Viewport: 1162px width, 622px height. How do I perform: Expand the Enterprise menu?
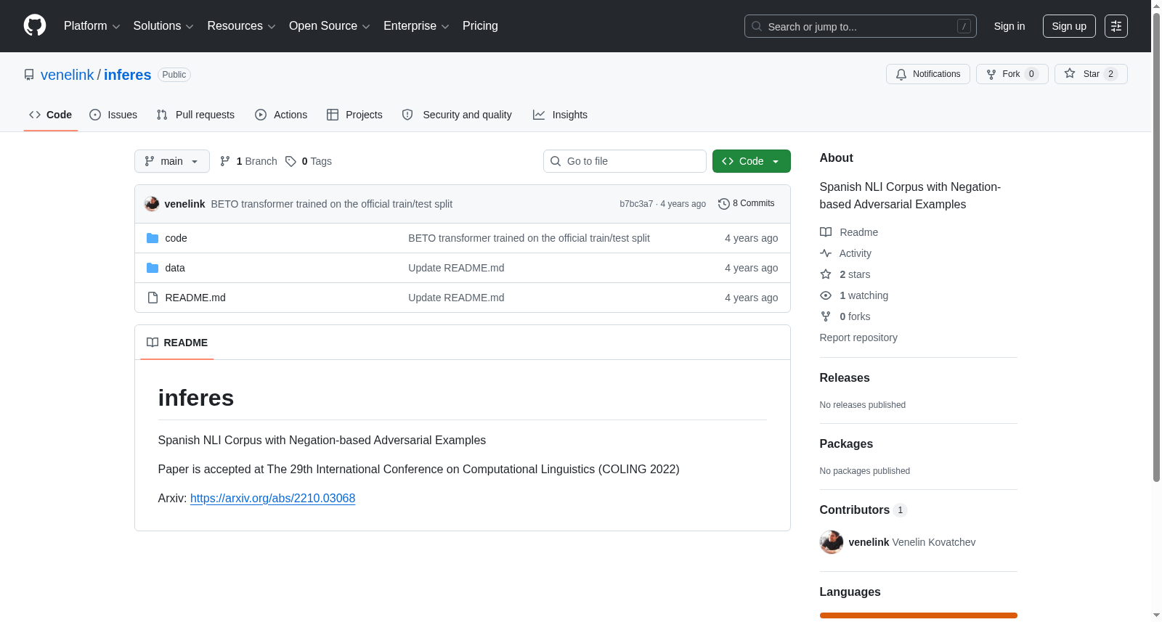[416, 26]
